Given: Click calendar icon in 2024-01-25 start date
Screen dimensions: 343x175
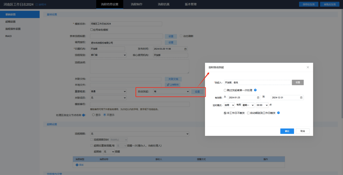Looking at the screenshot, I should (x=258, y=98).
